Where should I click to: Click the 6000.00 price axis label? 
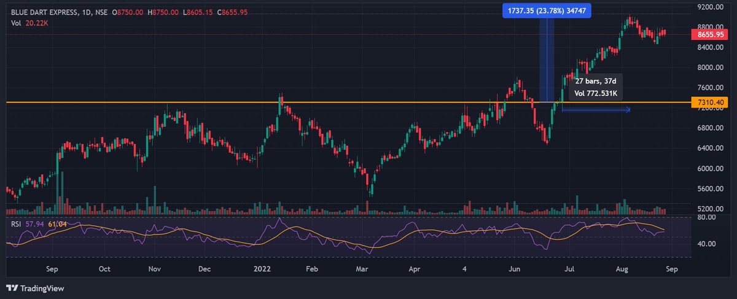click(x=711, y=168)
